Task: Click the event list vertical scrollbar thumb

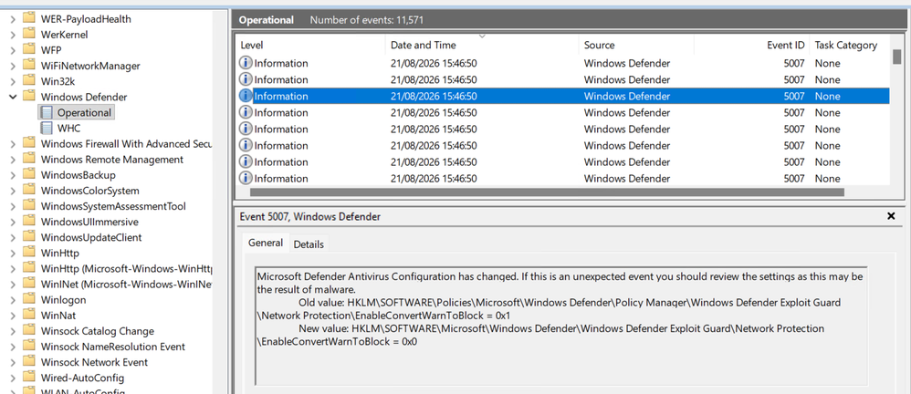Action: point(897,57)
